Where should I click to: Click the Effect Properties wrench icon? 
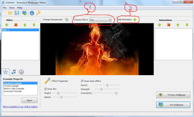click(x=47, y=81)
